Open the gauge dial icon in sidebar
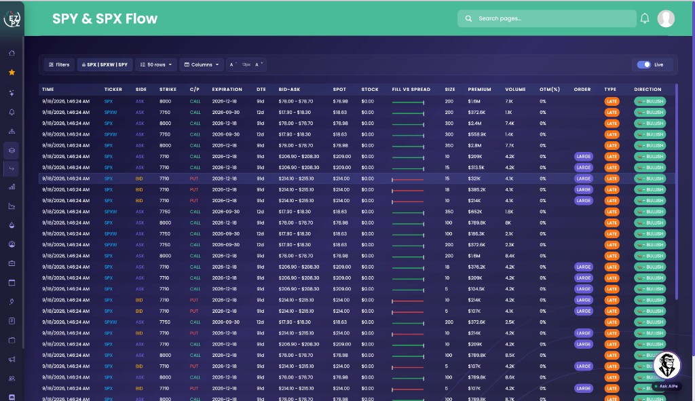The image size is (695, 401). pyautogui.click(x=12, y=244)
